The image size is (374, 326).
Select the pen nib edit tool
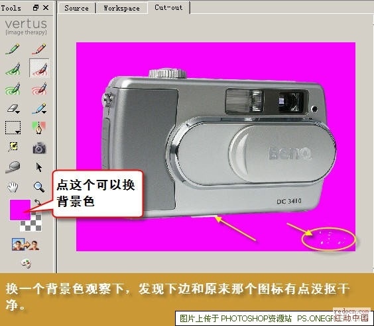(38, 128)
